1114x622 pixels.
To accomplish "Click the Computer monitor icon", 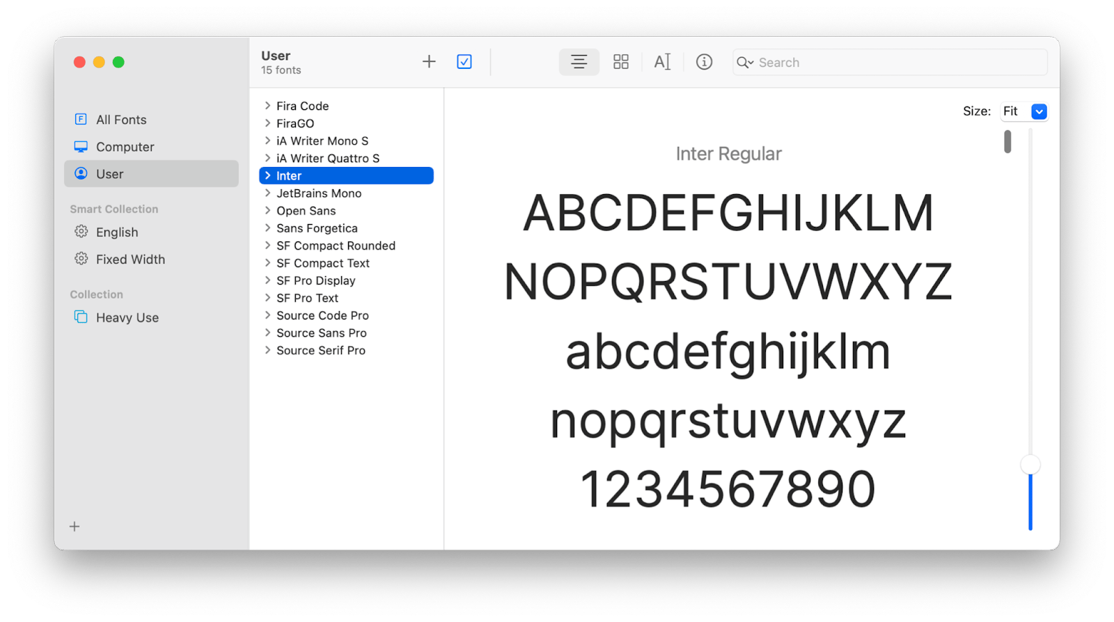I will click(x=81, y=147).
